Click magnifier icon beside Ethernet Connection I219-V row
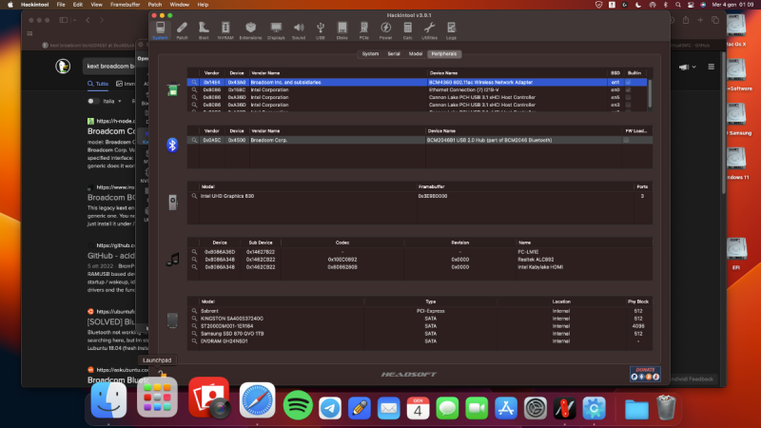Image resolution: width=761 pixels, height=428 pixels. tap(194, 89)
